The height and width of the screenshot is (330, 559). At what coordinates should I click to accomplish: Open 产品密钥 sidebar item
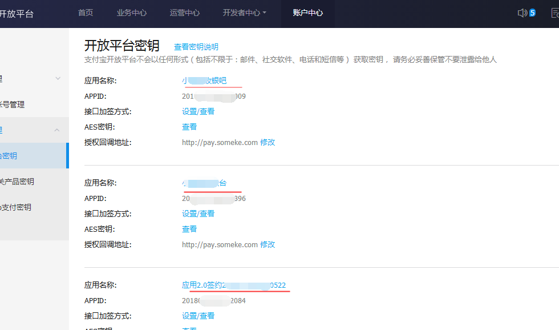click(x=17, y=182)
